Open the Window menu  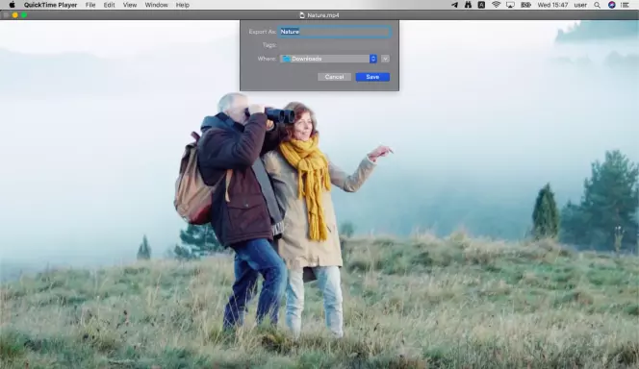157,5
